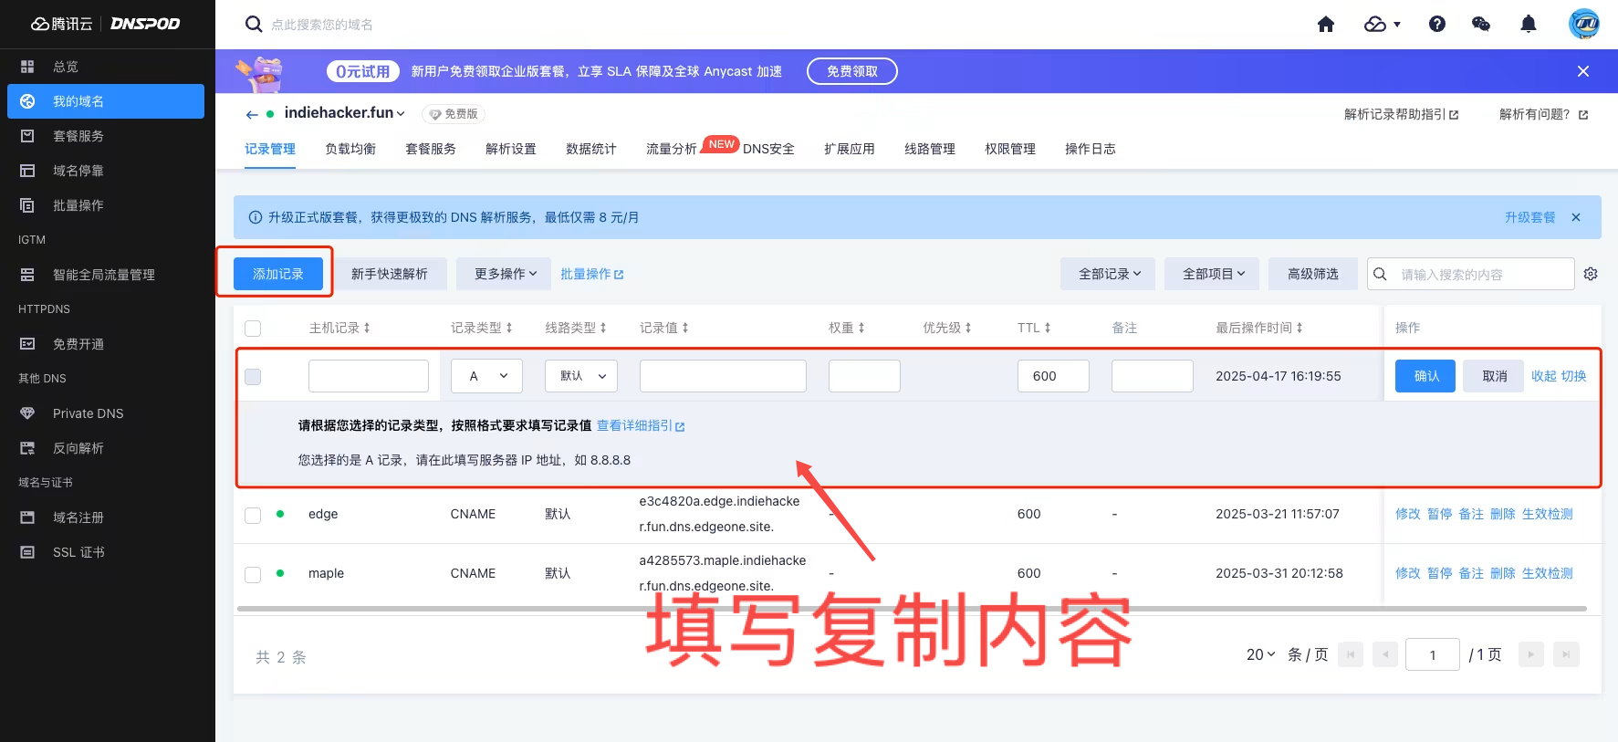Dismiss the upgrade package notice banner

[1576, 217]
